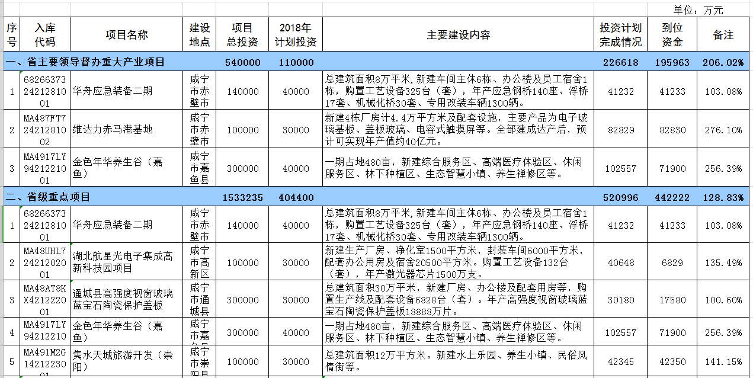Image resolution: width=753 pixels, height=378 pixels.
Task: Select the completed investment value 40648
Action: [620, 262]
